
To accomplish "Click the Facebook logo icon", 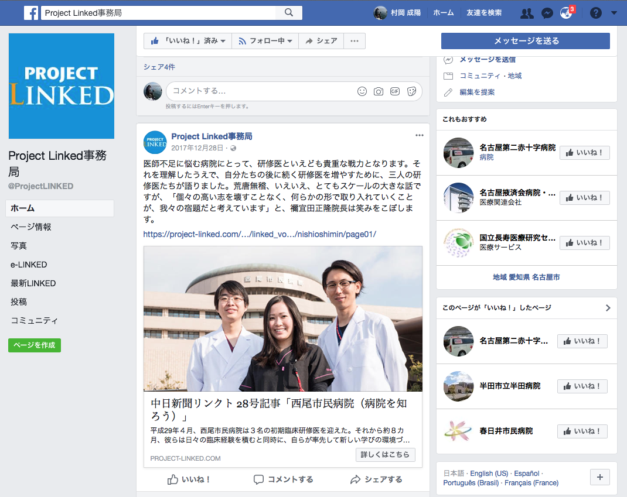I will [x=31, y=13].
